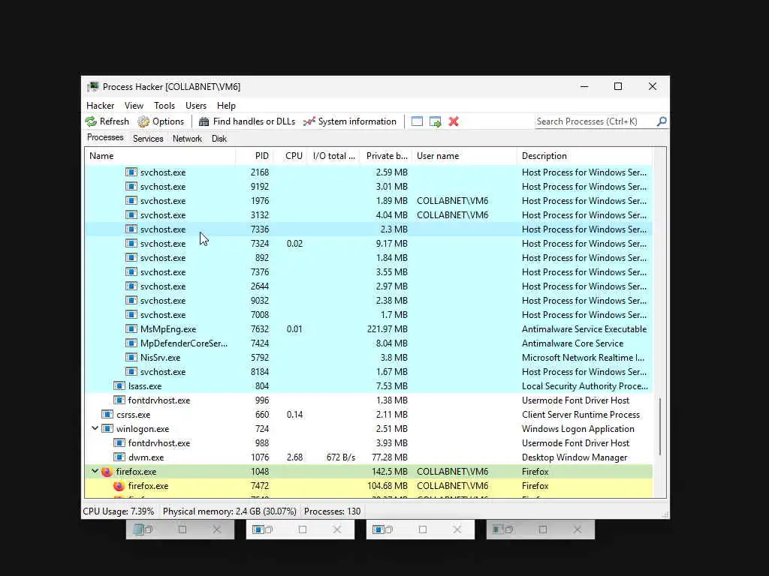
Task: Open the Options toolbar button
Action: tap(161, 121)
